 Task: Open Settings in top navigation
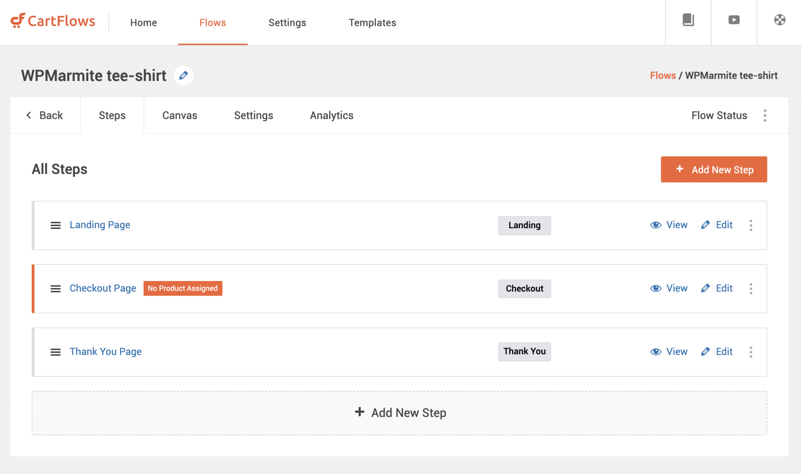click(287, 23)
